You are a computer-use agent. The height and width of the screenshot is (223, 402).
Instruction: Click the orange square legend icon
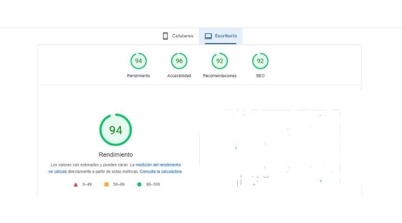tap(106, 184)
